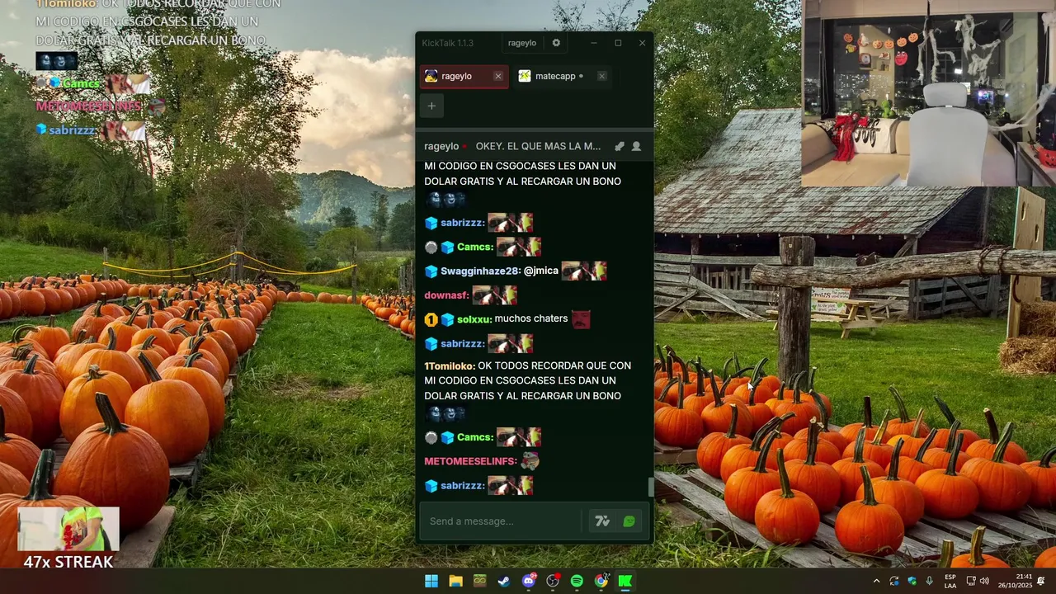This screenshot has width=1056, height=594.
Task: Click username downasf in chat
Action: (446, 295)
